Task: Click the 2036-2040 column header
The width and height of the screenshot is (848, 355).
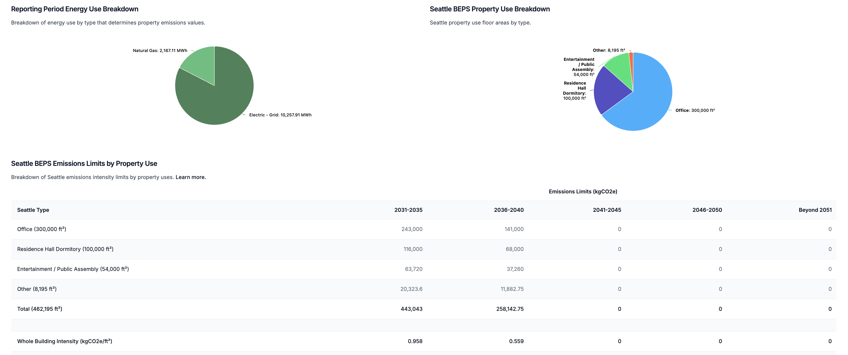Action: tap(509, 210)
